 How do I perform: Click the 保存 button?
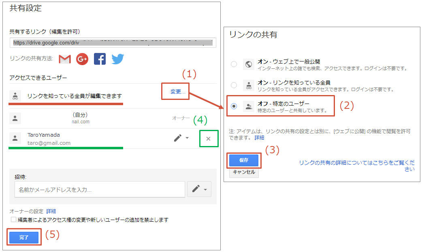click(243, 160)
